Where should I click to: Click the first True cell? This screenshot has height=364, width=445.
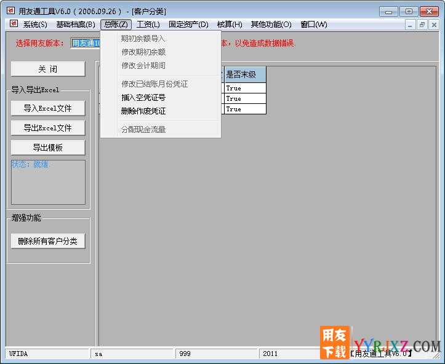pyautogui.click(x=245, y=88)
